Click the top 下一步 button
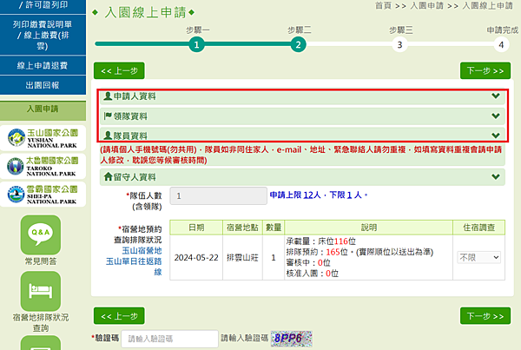521x350 pixels. [485, 71]
